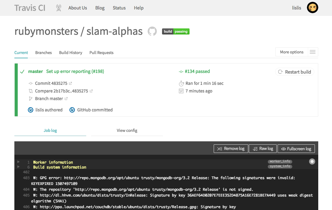Open the hamburger menu beside More options
Image resolution: width=332 pixels, height=210 pixels.
313,52
